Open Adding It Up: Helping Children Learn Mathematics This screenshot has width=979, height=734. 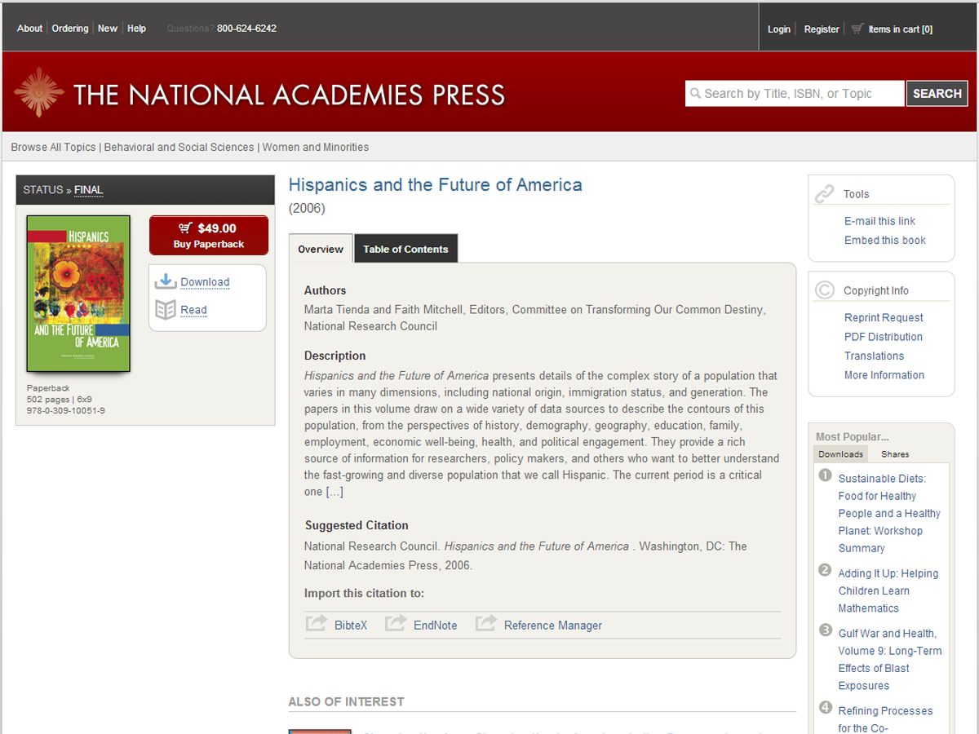click(888, 590)
